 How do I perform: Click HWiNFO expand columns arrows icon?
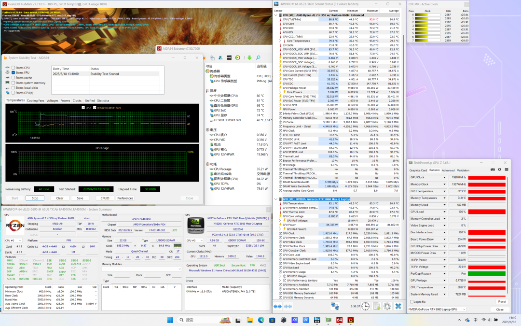point(277,306)
